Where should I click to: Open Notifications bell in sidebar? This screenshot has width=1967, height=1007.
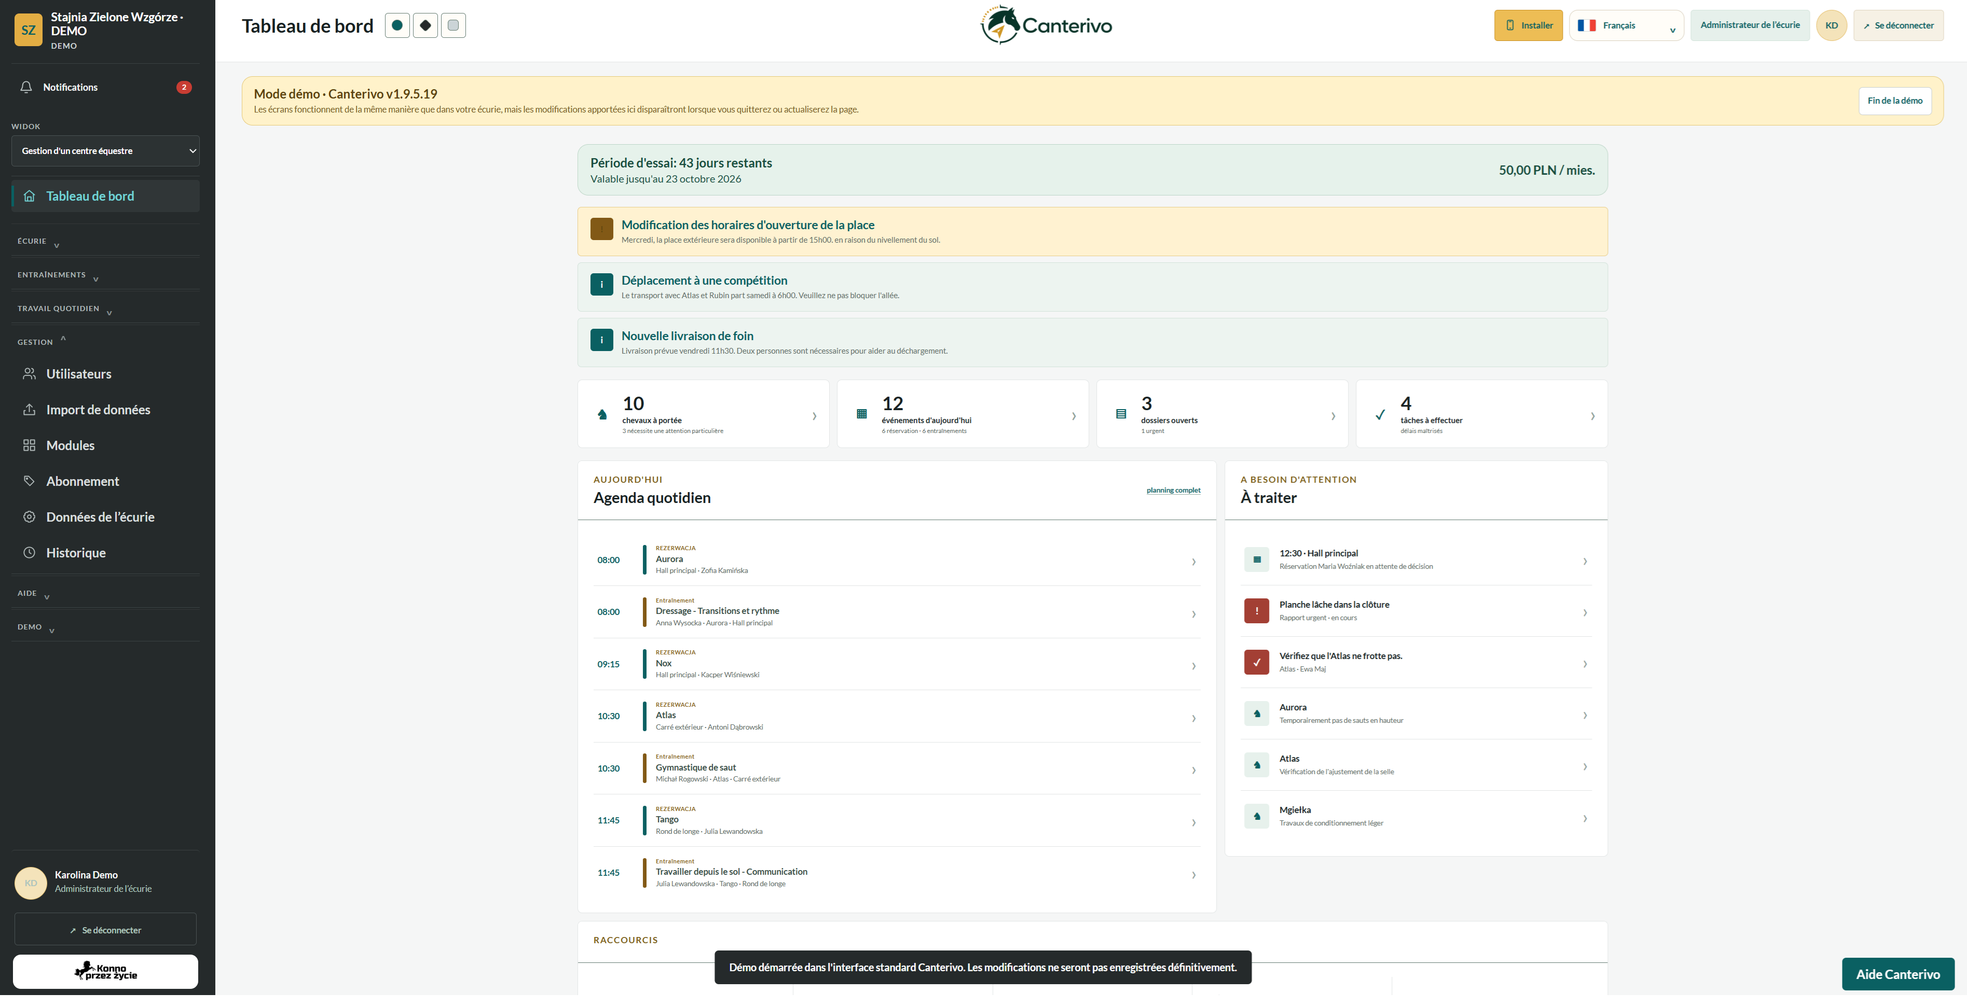[x=105, y=87]
